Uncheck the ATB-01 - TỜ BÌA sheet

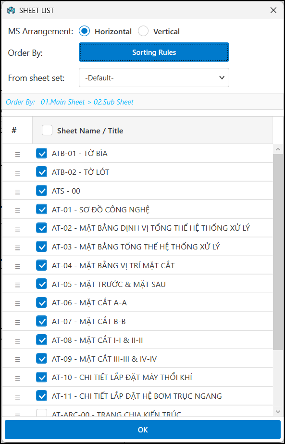(x=41, y=154)
